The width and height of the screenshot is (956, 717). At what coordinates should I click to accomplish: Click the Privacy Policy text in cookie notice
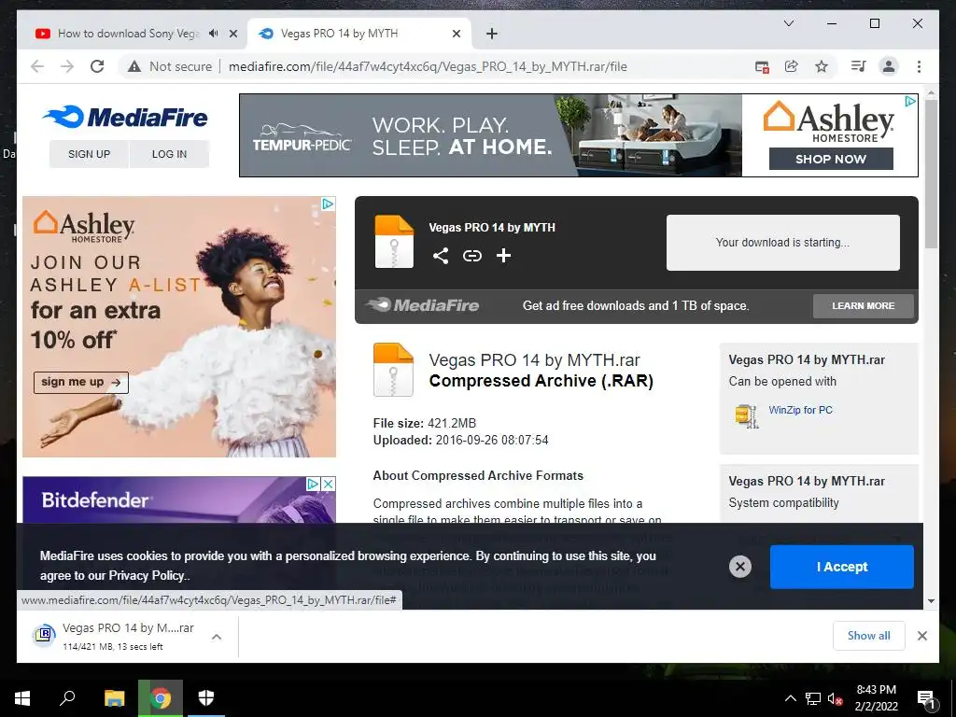(x=148, y=575)
